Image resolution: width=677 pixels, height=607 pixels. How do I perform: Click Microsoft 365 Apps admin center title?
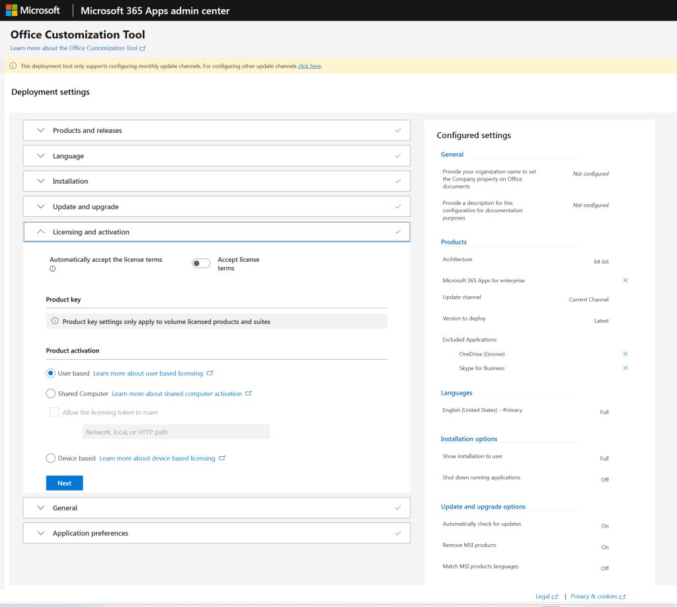click(x=155, y=11)
